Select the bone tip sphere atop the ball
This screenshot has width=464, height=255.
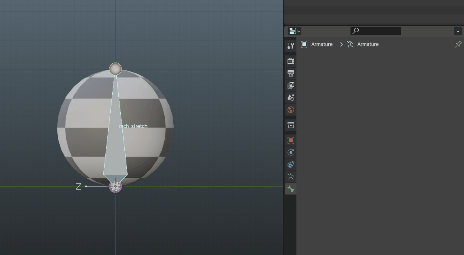(115, 69)
